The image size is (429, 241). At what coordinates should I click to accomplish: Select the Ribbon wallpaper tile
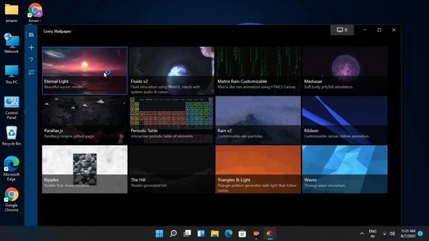coord(345,120)
